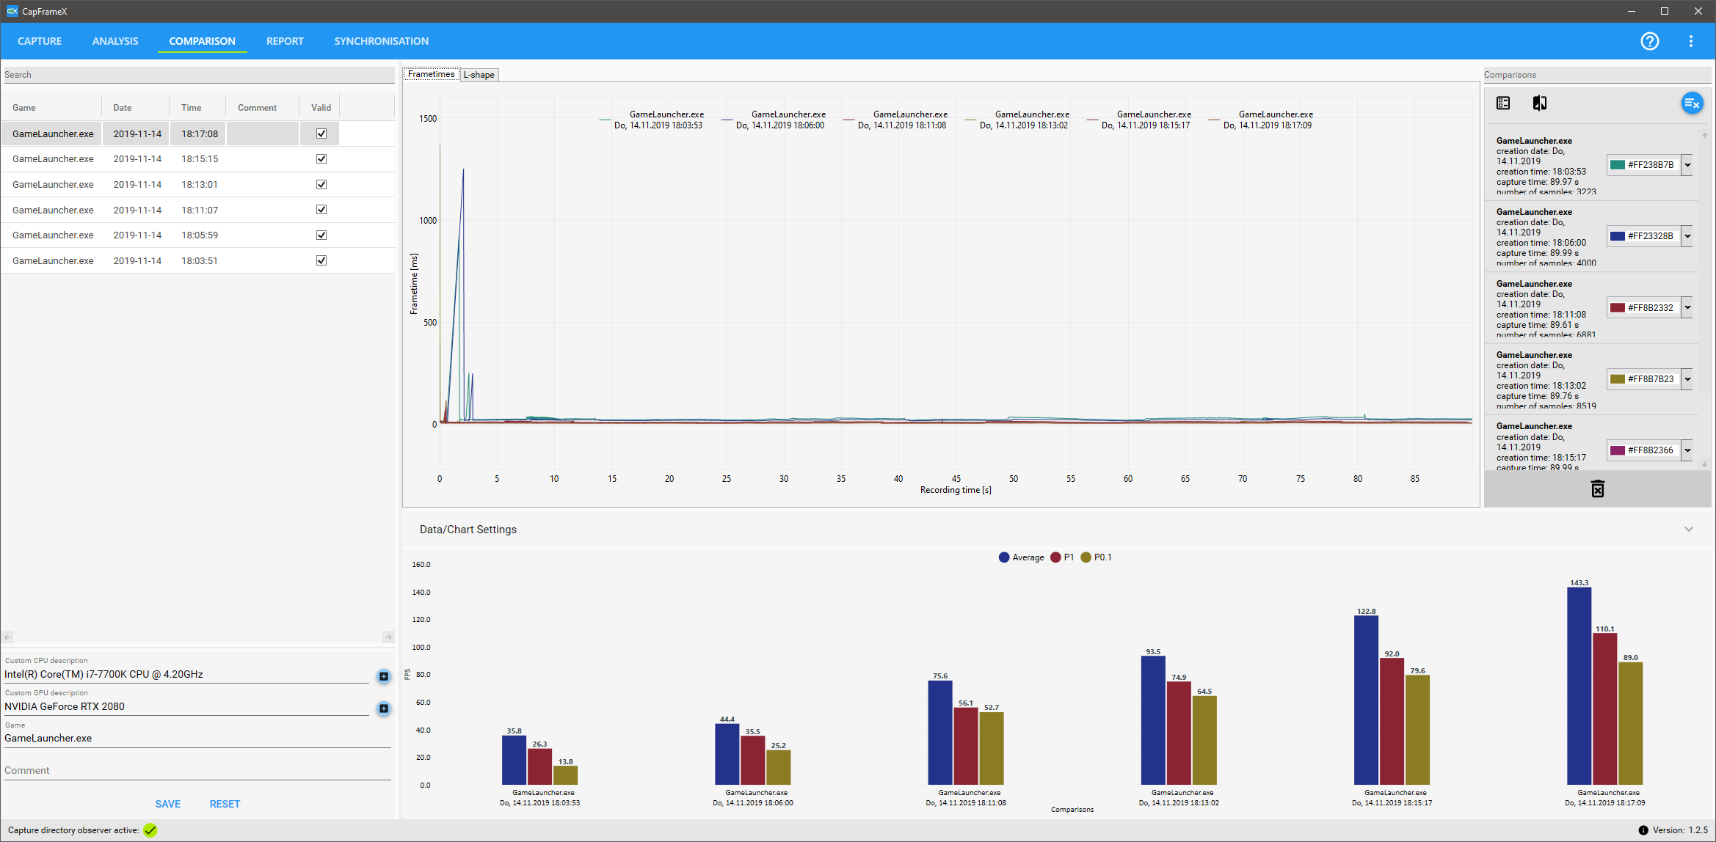Click plus icon beside GPU description
The width and height of the screenshot is (1716, 842).
pyautogui.click(x=384, y=709)
